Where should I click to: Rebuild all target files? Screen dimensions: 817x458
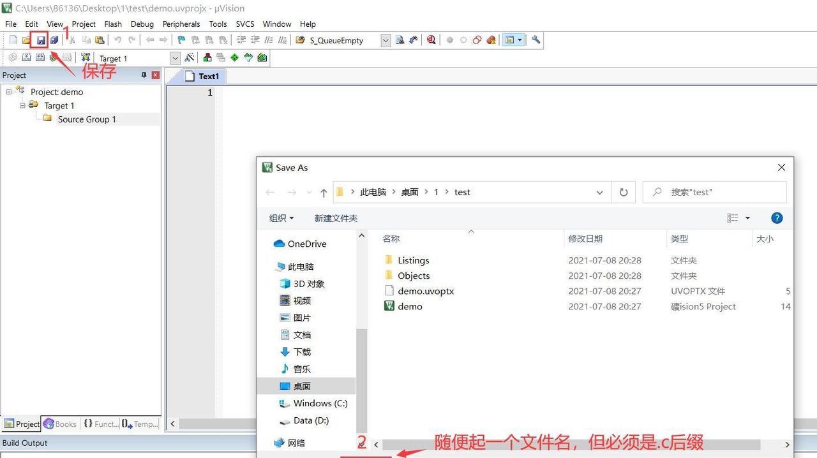click(40, 57)
